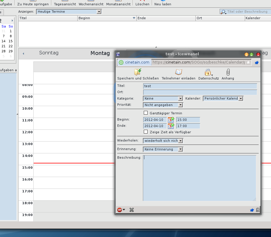Expand the Erinnerung dropdown
Image resolution: width=271 pixels, height=237 pixels.
tap(163, 149)
